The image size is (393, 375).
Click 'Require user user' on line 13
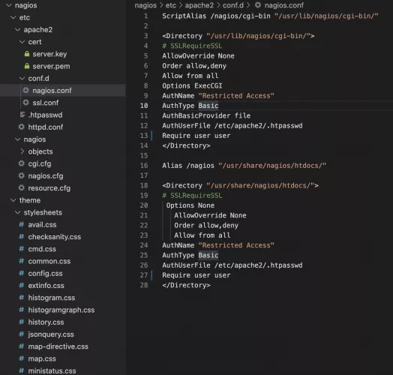(x=196, y=136)
